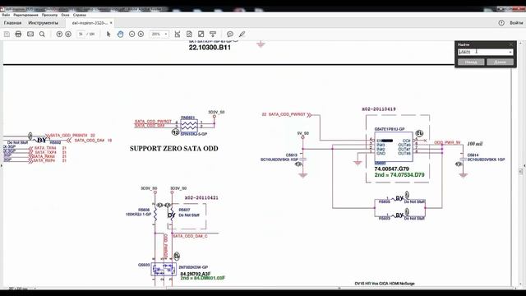Click the R5606 resistor label
The image size is (526, 296).
pyautogui.click(x=144, y=210)
